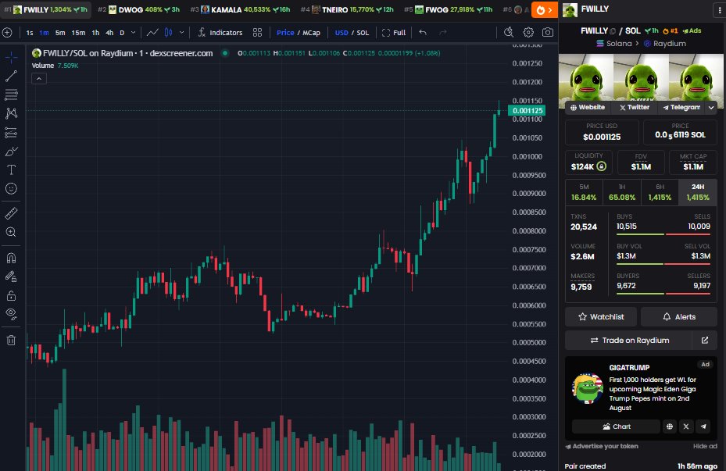This screenshot has height=471, width=726.
Task: Set chart interval to 15m
Action: pyautogui.click(x=78, y=33)
